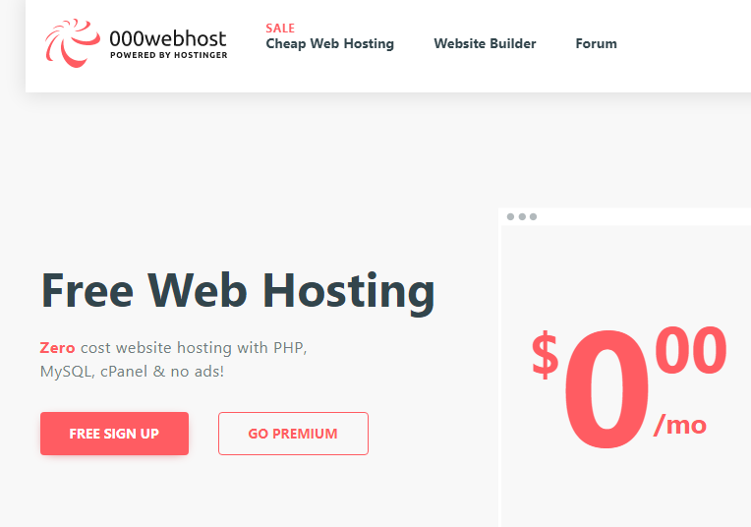The width and height of the screenshot is (751, 527).
Task: Click the mock browser window top bar
Action: tap(624, 216)
